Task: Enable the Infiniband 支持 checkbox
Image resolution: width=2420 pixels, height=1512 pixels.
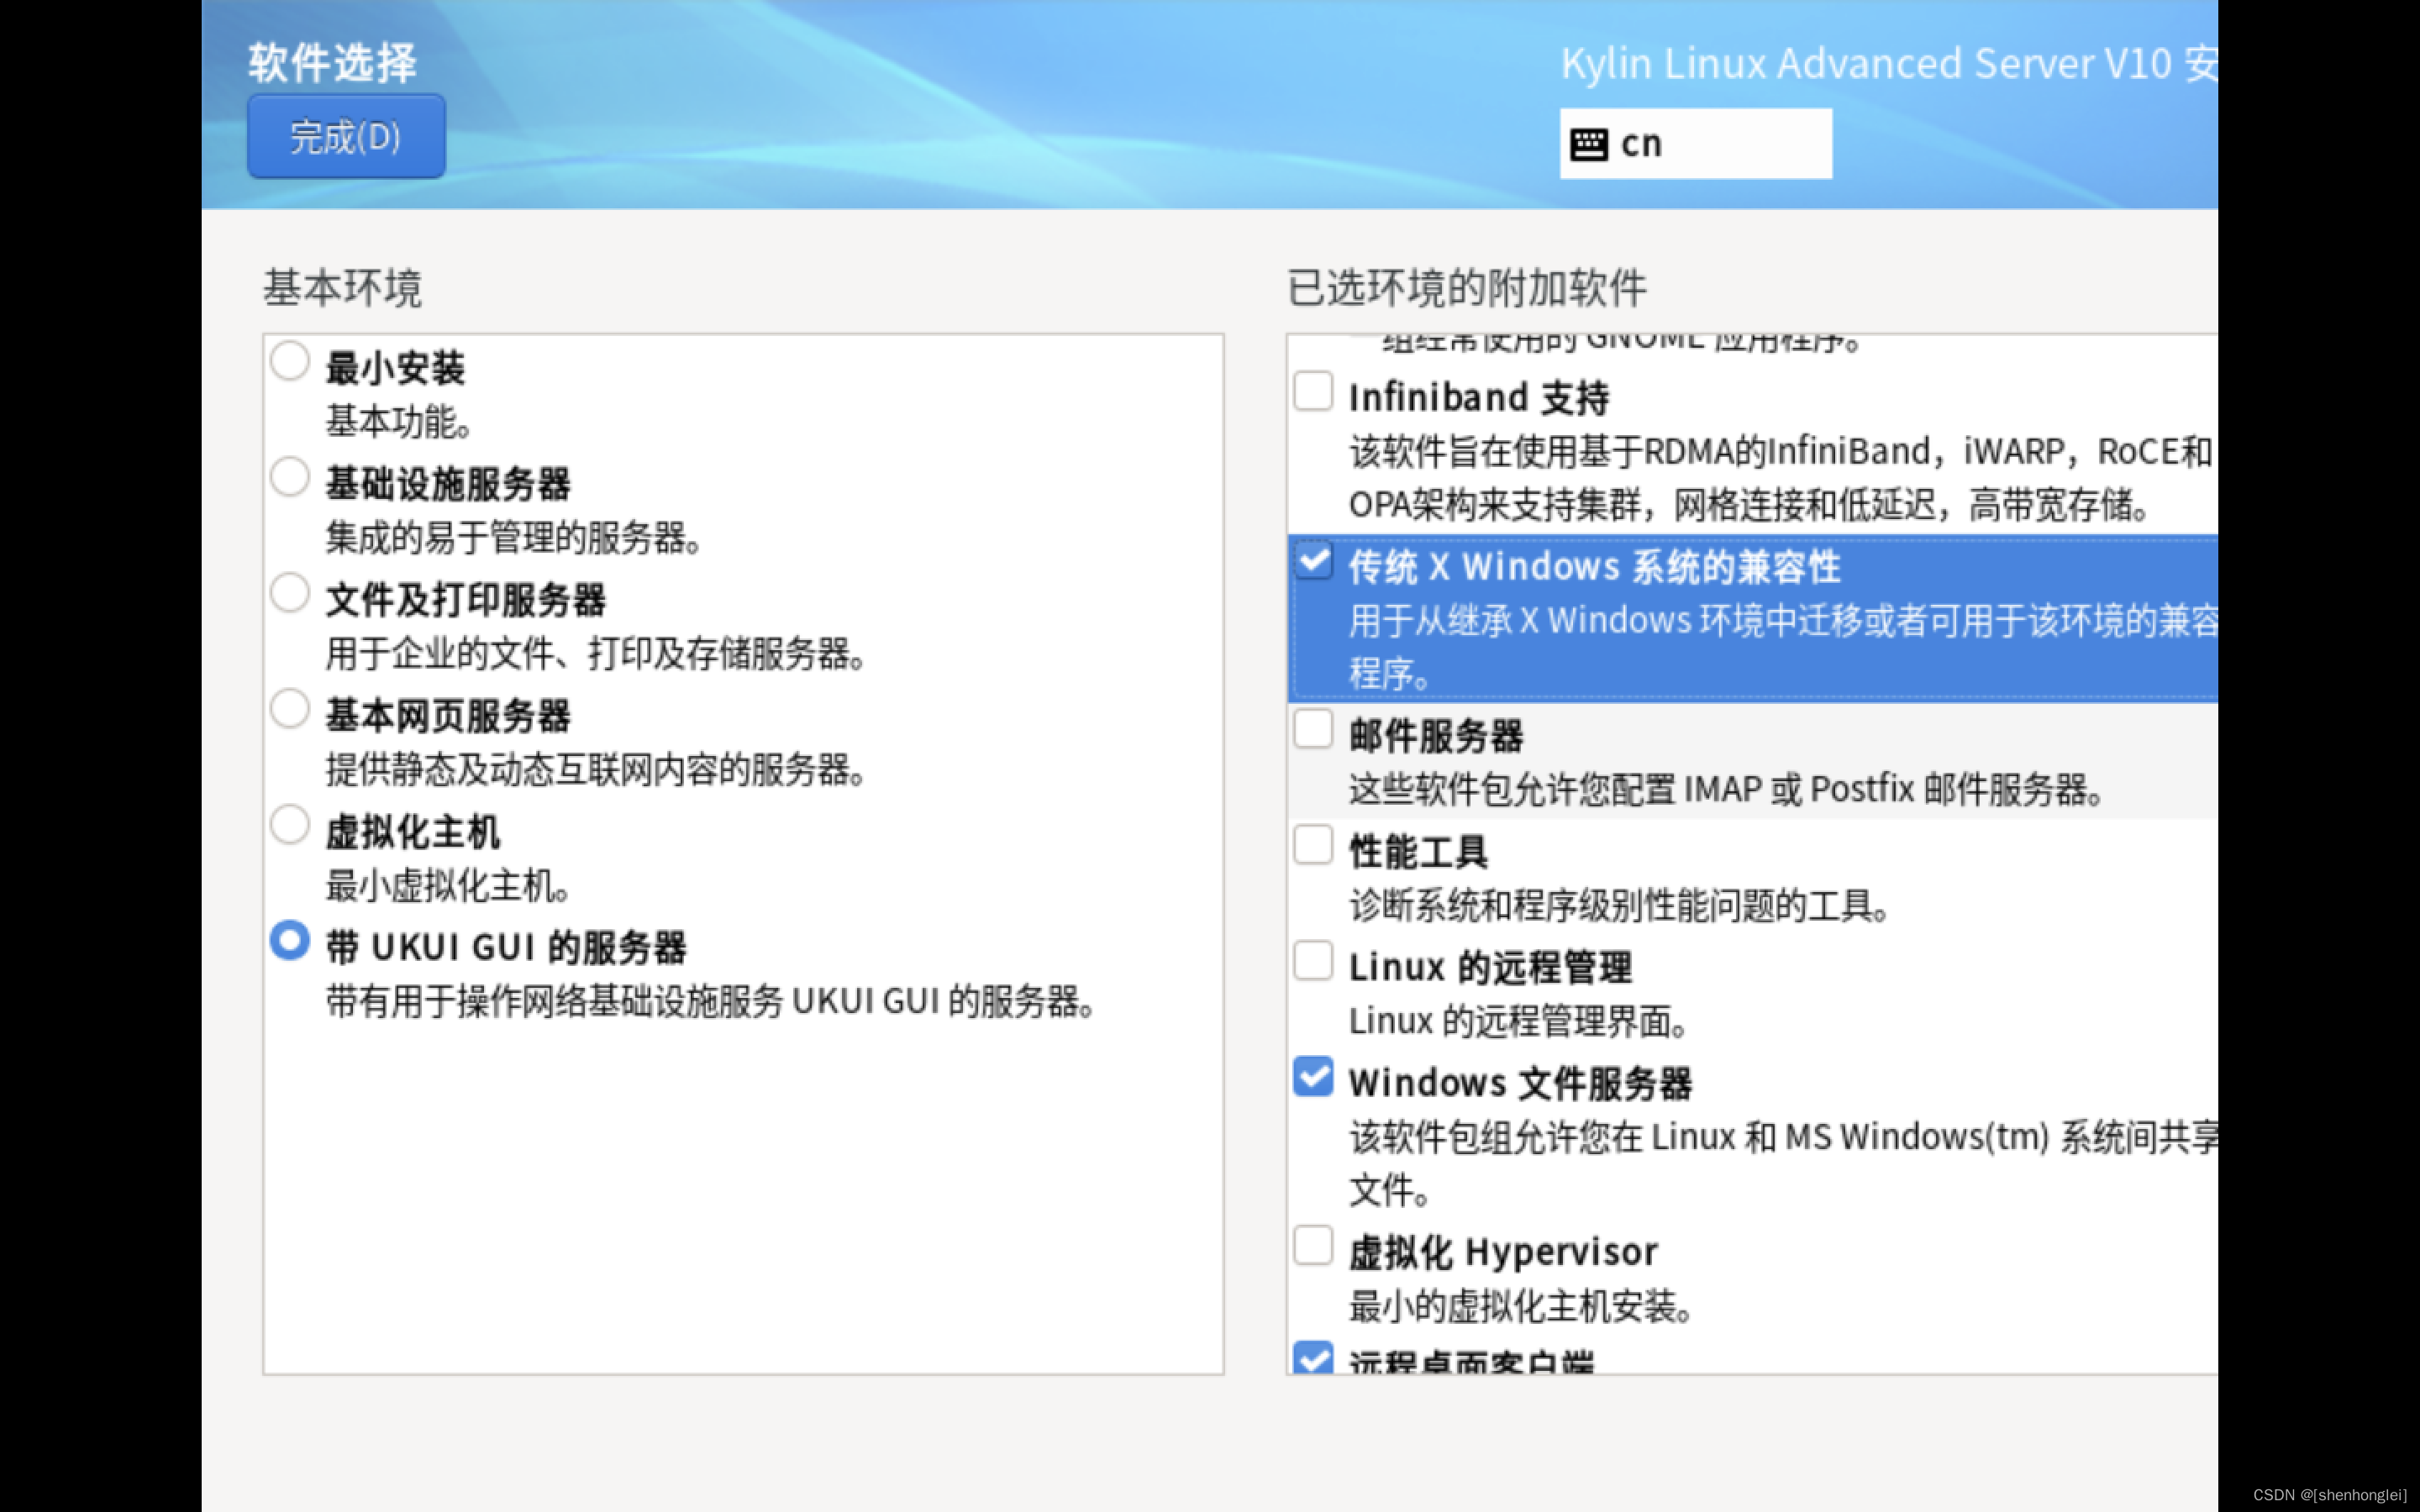Action: (1313, 391)
